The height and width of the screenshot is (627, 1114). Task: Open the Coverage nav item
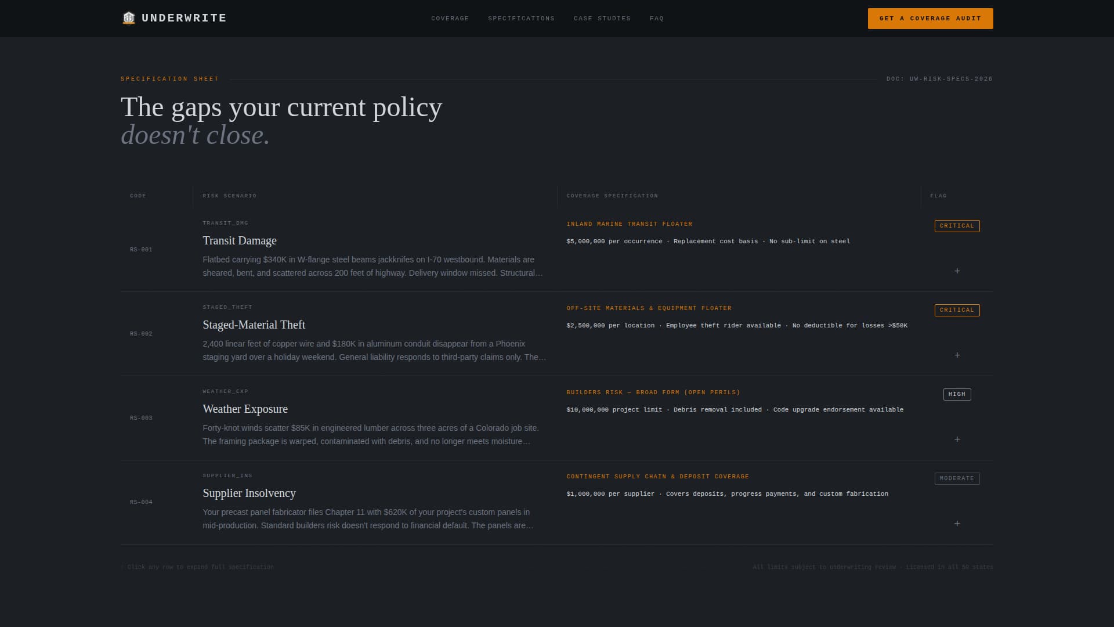click(x=450, y=19)
